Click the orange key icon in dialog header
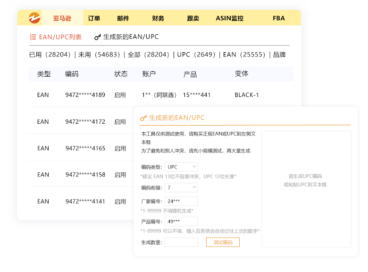The height and width of the screenshot is (272, 368). [143, 118]
